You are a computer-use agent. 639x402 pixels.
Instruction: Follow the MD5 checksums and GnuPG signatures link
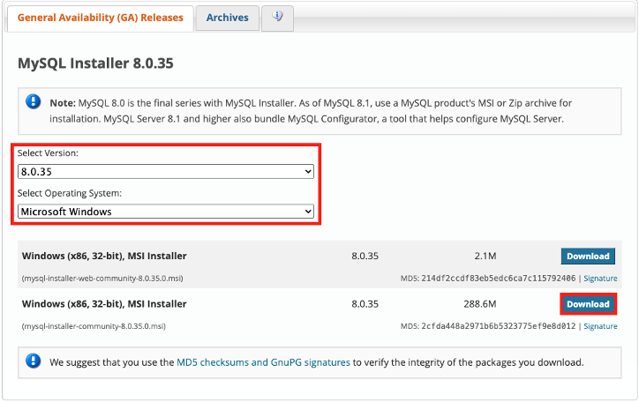(263, 362)
